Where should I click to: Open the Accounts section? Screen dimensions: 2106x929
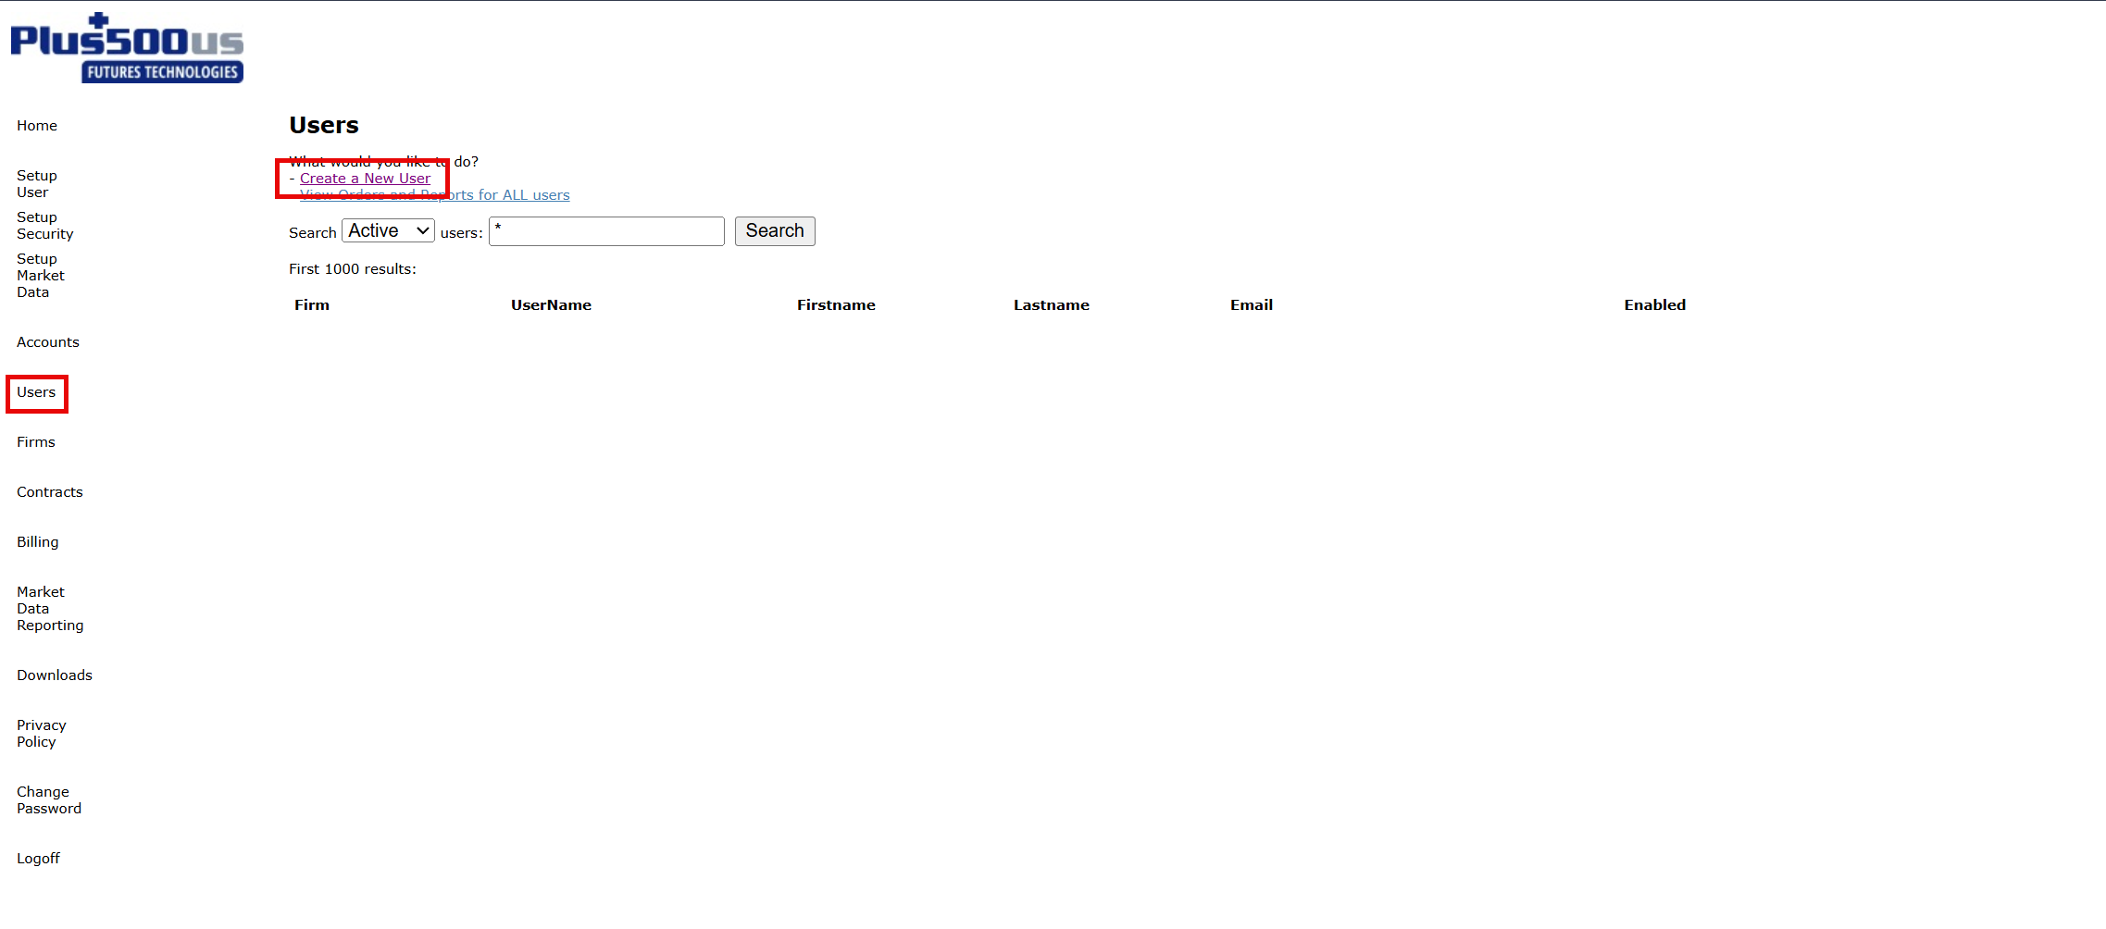click(48, 342)
